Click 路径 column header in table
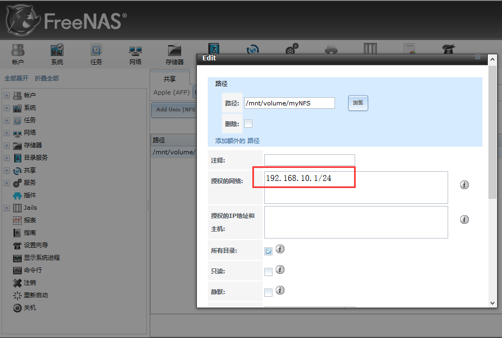Image resolution: width=502 pixels, height=338 pixels. pyautogui.click(x=173, y=140)
